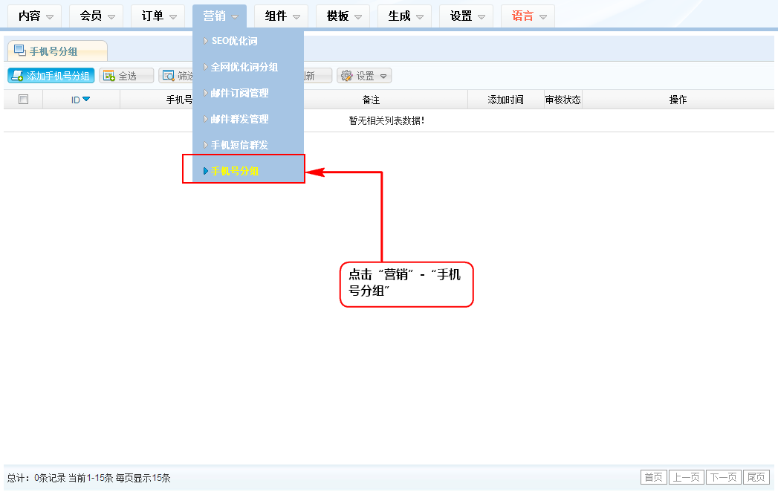778x492 pixels.
Task: Open 邮件订阅管理 menu entry
Action: click(239, 93)
